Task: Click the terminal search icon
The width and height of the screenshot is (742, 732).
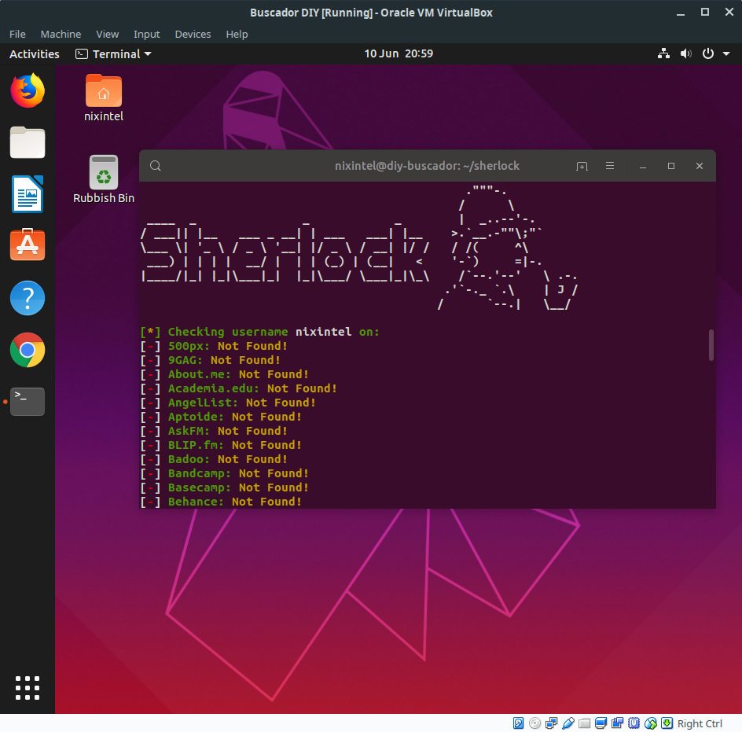Action: coord(155,166)
